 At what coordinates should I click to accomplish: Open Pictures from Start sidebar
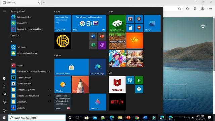tap(4, 94)
